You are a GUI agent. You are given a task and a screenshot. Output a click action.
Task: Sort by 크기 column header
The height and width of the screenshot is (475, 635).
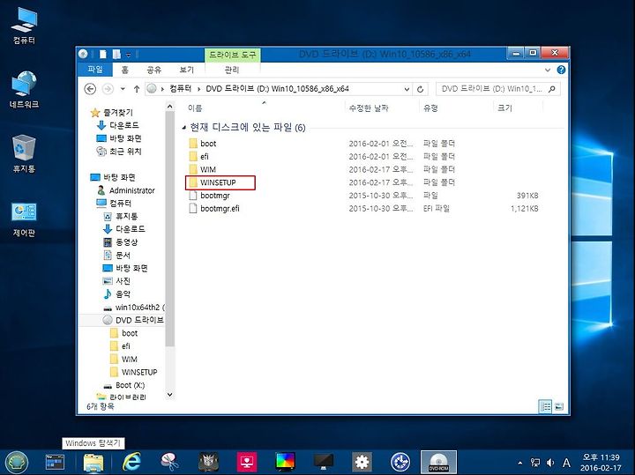pyautogui.click(x=504, y=108)
